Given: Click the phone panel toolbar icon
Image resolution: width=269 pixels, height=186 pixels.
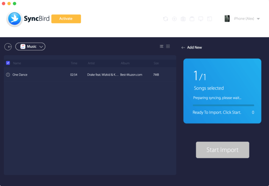Looking at the screenshot, I should (209, 19).
